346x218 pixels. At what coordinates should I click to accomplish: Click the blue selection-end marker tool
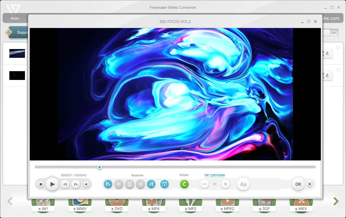151,184
